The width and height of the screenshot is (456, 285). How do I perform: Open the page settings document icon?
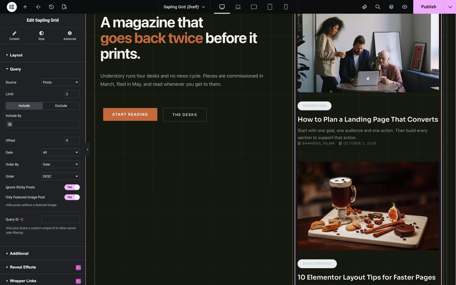[64, 7]
